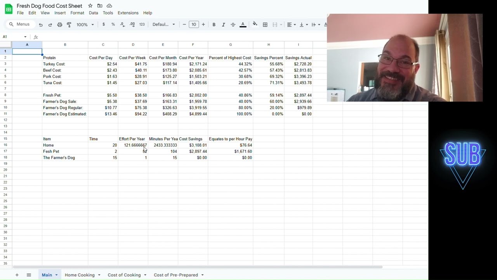497x280 pixels.
Task: Open the borders menu
Action: coord(265,24)
